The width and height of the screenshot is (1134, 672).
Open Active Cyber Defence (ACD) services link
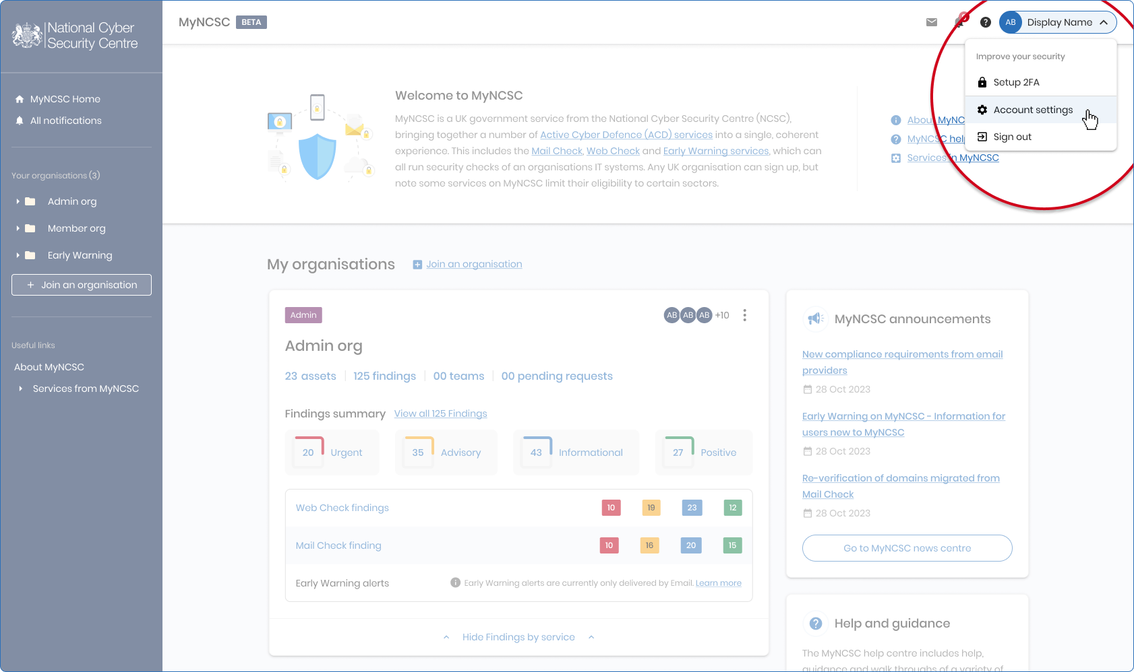[x=626, y=135]
